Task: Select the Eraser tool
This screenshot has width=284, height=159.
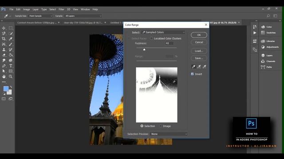Action: pyautogui.click(x=4, y=55)
